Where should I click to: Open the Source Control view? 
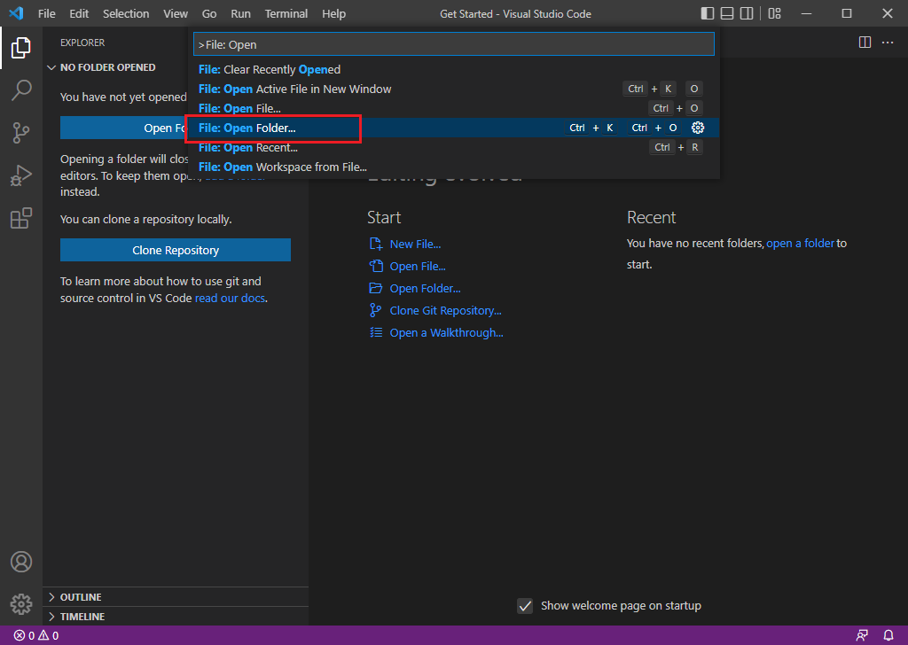coord(21,133)
